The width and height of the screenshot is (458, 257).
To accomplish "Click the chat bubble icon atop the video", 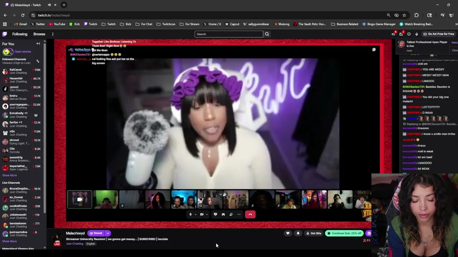I will [374, 50].
